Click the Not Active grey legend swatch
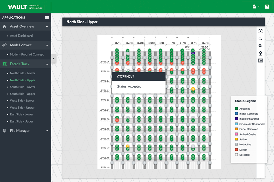Viewport: 274px width, 182px height. point(236,144)
